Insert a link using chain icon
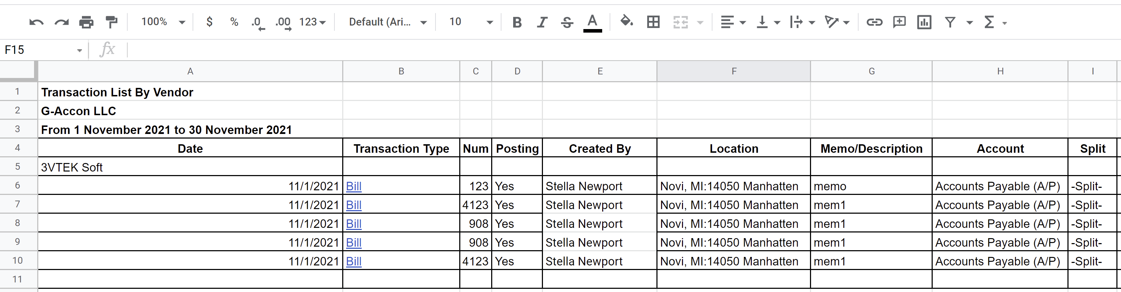This screenshot has height=292, width=1121. click(x=874, y=22)
